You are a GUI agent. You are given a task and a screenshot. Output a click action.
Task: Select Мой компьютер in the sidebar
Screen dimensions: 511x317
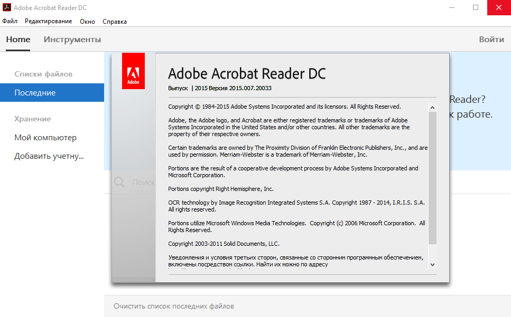[x=45, y=138]
